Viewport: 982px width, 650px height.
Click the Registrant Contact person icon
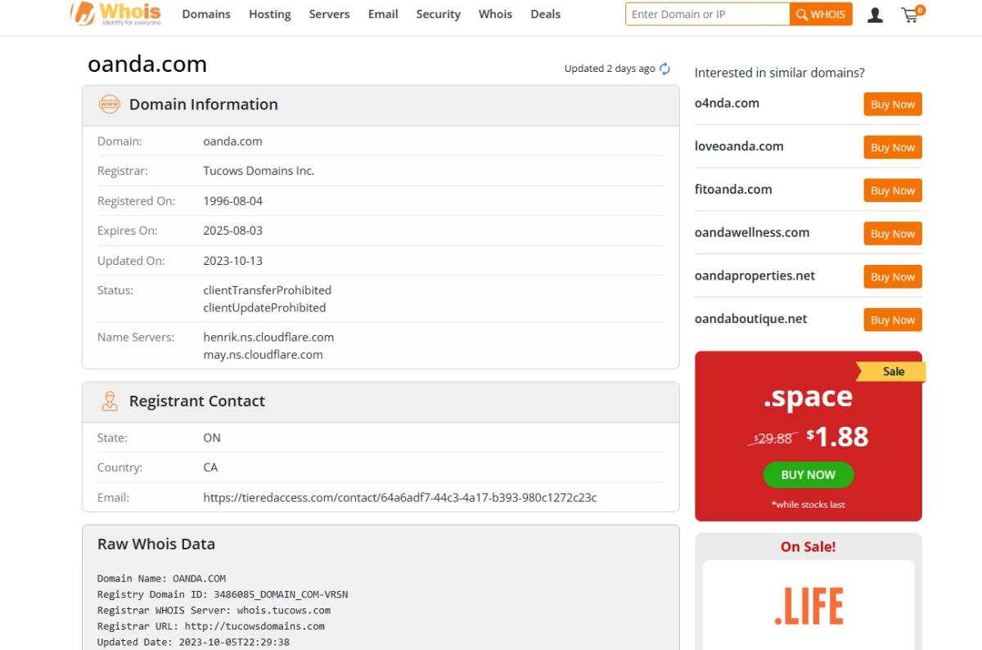coord(109,401)
